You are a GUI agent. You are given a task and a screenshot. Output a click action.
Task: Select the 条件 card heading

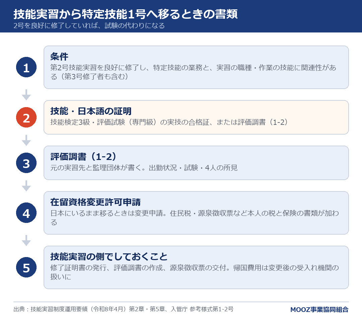point(59,57)
